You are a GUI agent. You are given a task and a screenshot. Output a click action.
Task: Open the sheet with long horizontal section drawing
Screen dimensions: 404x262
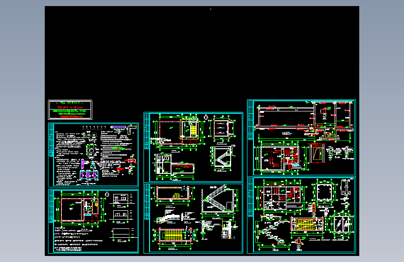[x=301, y=138]
